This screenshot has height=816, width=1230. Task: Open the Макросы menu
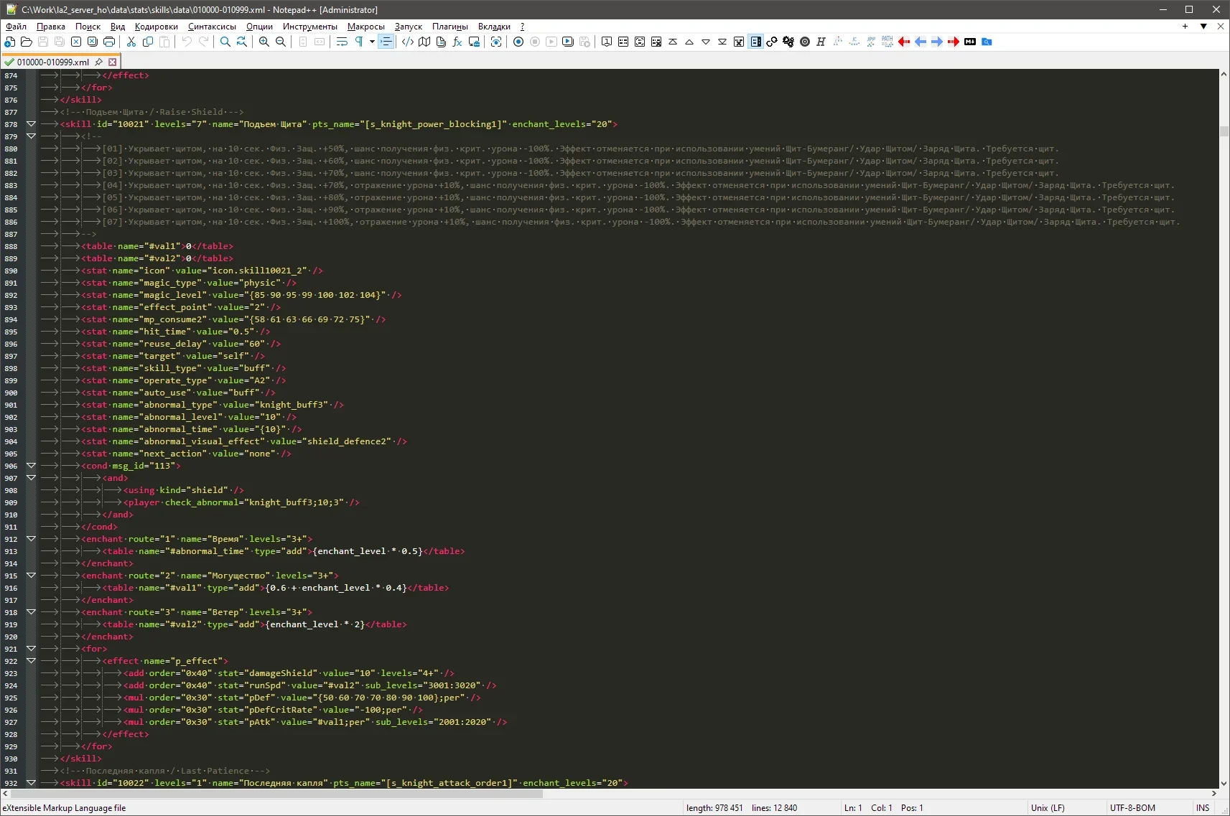click(365, 27)
